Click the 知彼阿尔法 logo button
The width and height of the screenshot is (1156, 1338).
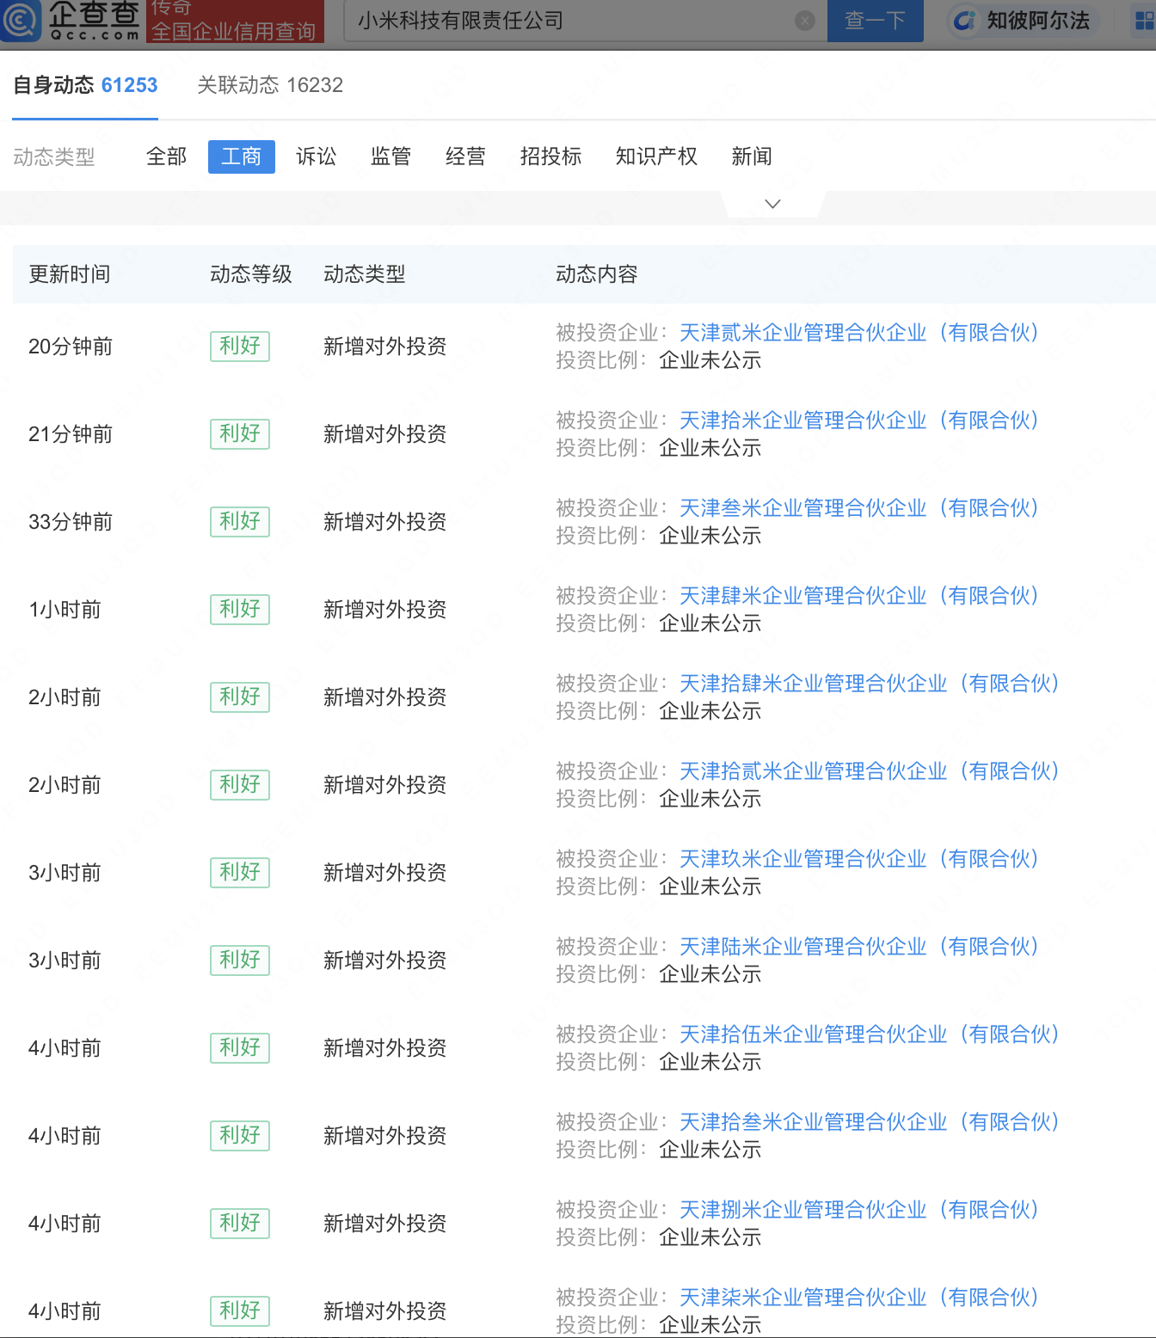(1022, 21)
